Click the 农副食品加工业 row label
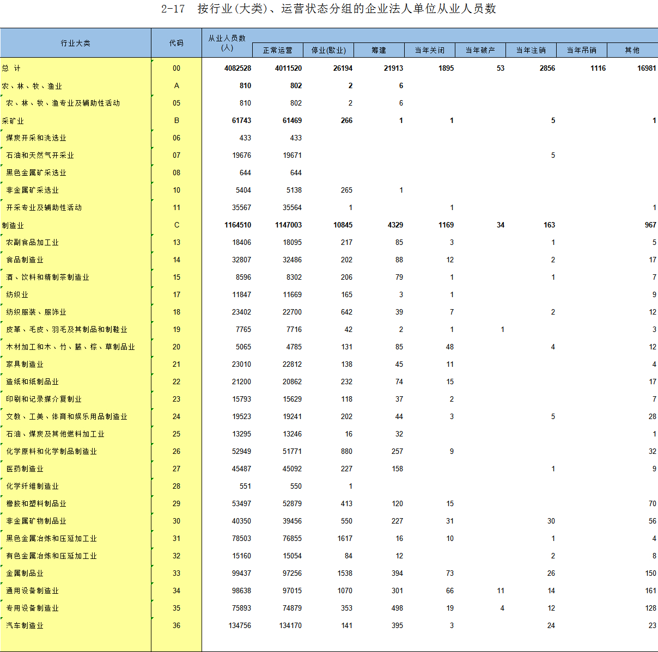 [x=32, y=242]
